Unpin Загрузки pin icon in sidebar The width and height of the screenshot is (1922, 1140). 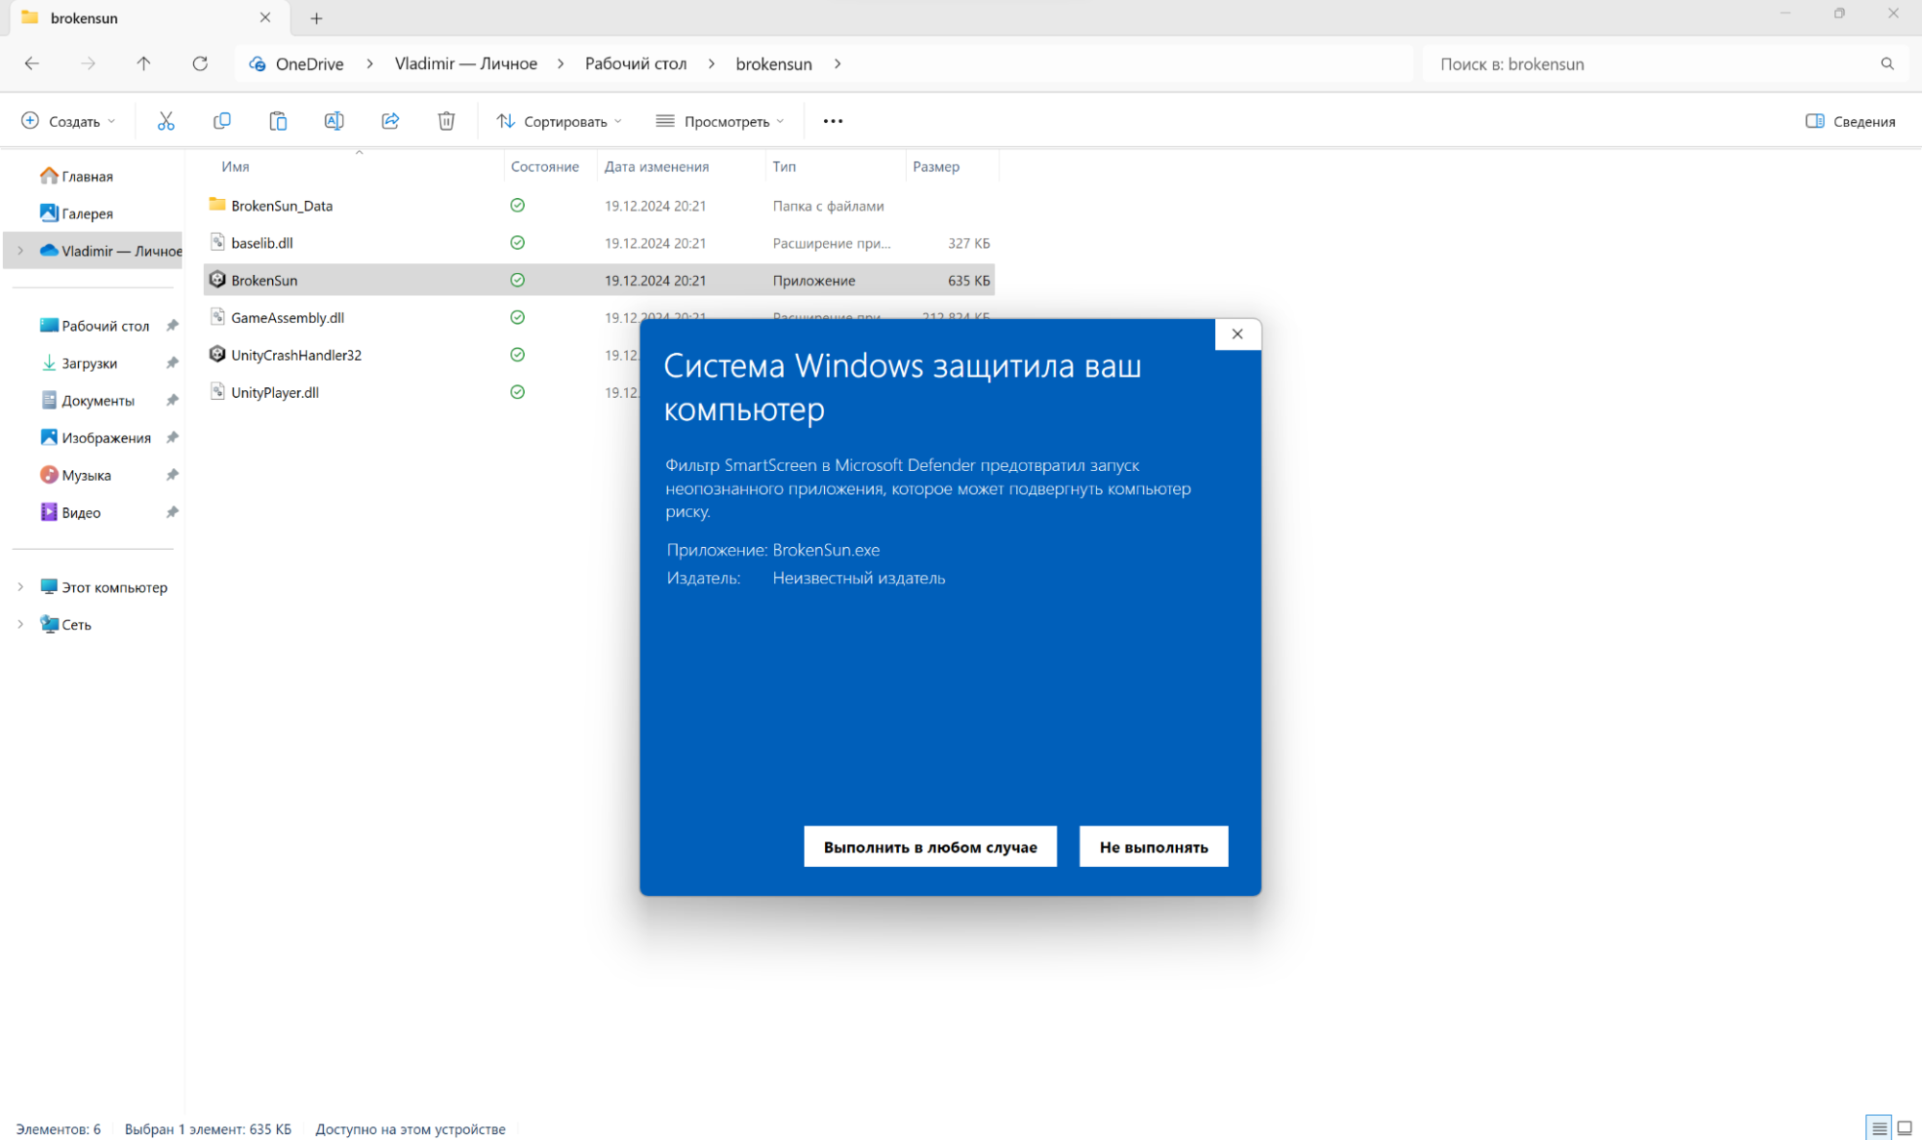coord(172,363)
